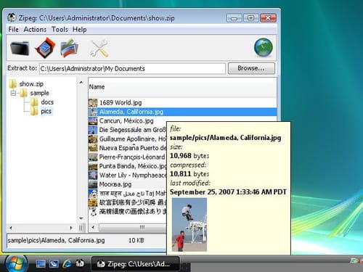Image resolution: width=363 pixels, height=272 pixels.
Task: Click folder tree scroll down arrow
Action: tap(81, 218)
